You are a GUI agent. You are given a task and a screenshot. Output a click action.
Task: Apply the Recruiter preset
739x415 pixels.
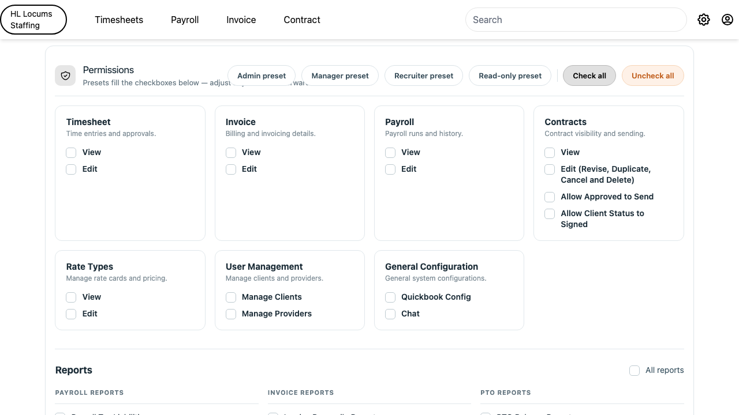pyautogui.click(x=424, y=76)
